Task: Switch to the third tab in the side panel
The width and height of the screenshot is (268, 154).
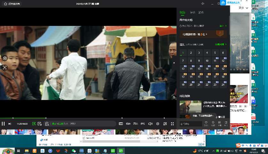Action: click(x=201, y=12)
